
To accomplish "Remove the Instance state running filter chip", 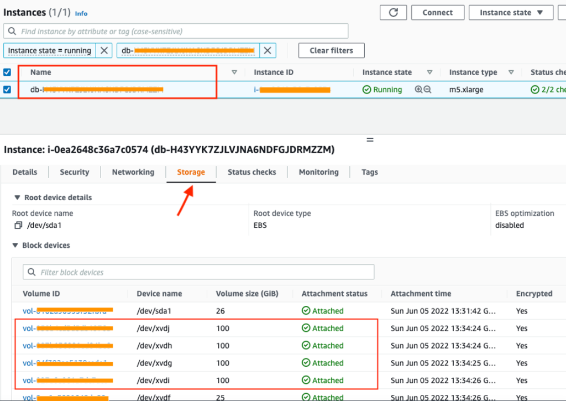I will coord(103,50).
